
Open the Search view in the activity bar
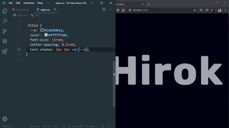point(5,21)
